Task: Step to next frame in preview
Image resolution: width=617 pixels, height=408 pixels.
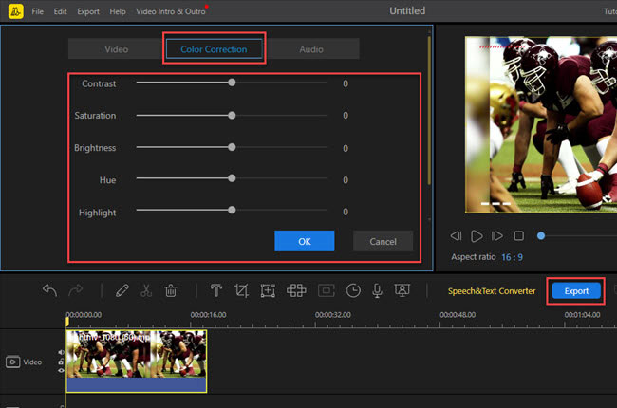Action: (x=497, y=235)
